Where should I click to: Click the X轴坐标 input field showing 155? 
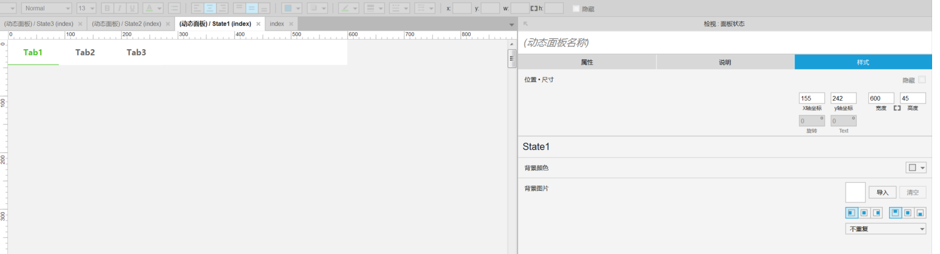[x=811, y=98]
